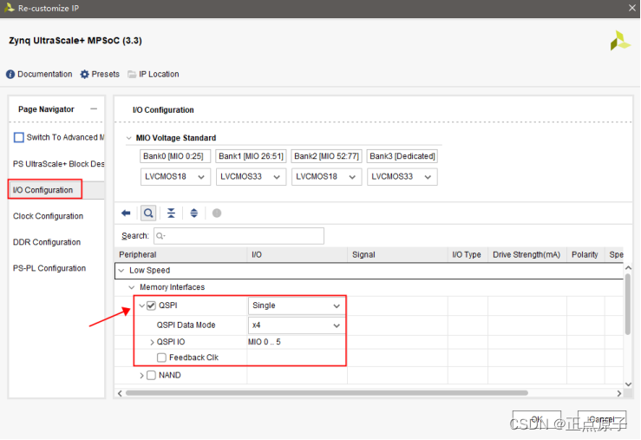Click the Collapse All toolbar icon

point(171,213)
